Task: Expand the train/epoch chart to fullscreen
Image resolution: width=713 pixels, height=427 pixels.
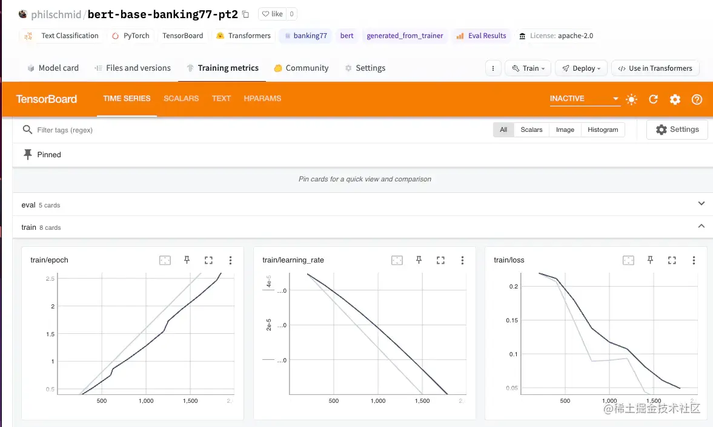Action: point(208,260)
